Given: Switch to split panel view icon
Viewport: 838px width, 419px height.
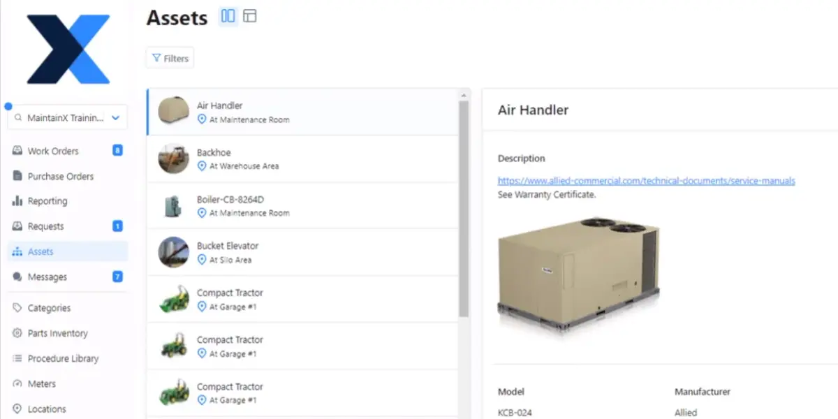Looking at the screenshot, I should [228, 16].
